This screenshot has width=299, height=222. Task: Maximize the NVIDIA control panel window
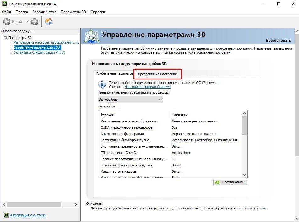(x=279, y=4)
